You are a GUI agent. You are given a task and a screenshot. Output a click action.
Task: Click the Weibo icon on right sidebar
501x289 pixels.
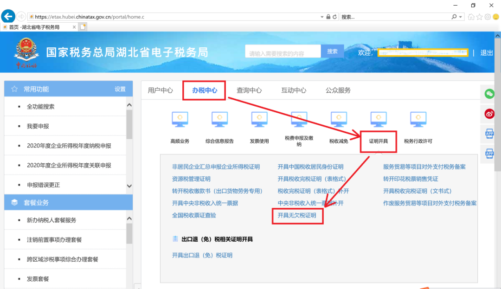(x=489, y=114)
